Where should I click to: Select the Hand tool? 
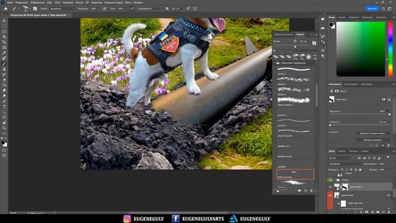[4, 123]
